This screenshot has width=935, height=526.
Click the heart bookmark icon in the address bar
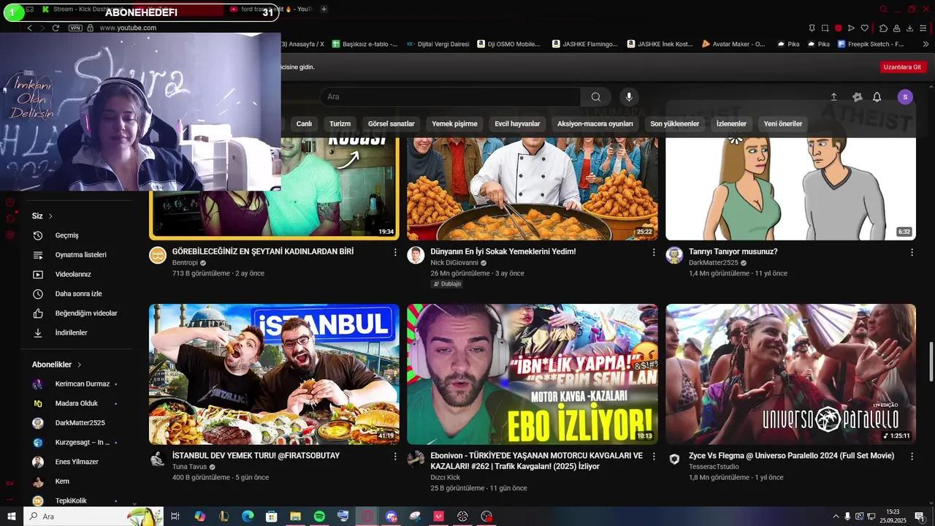pos(864,28)
